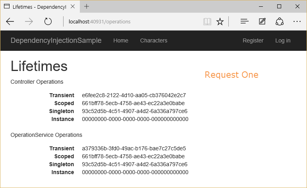Open the Home navigation link

pyautogui.click(x=121, y=40)
